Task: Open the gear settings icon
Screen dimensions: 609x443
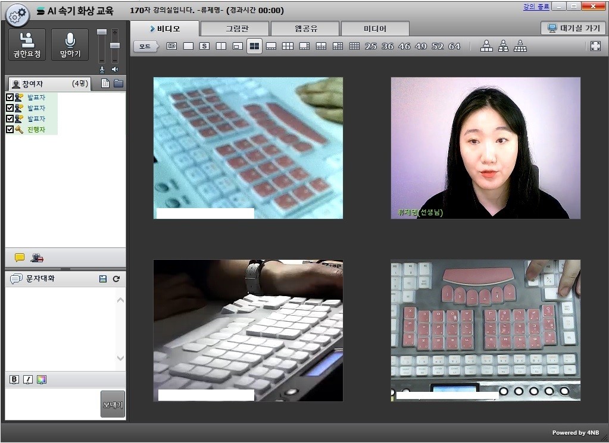Action: point(17,15)
